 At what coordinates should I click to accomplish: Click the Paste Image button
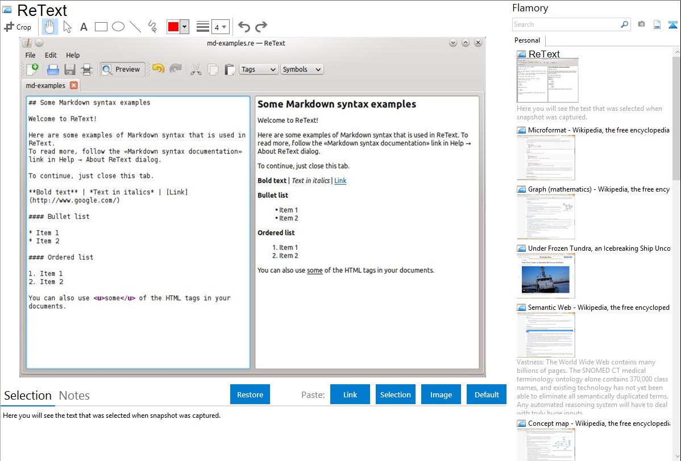(x=441, y=394)
